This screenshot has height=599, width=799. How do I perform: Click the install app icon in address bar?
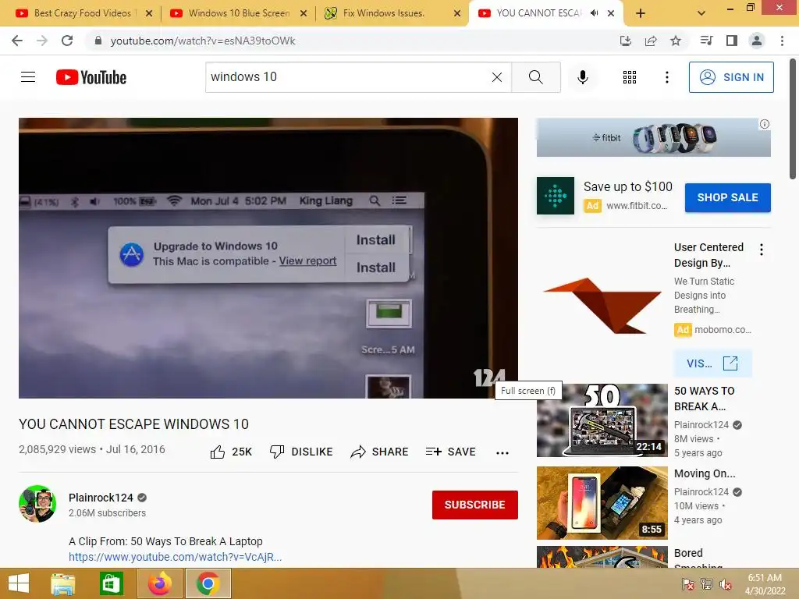click(625, 41)
